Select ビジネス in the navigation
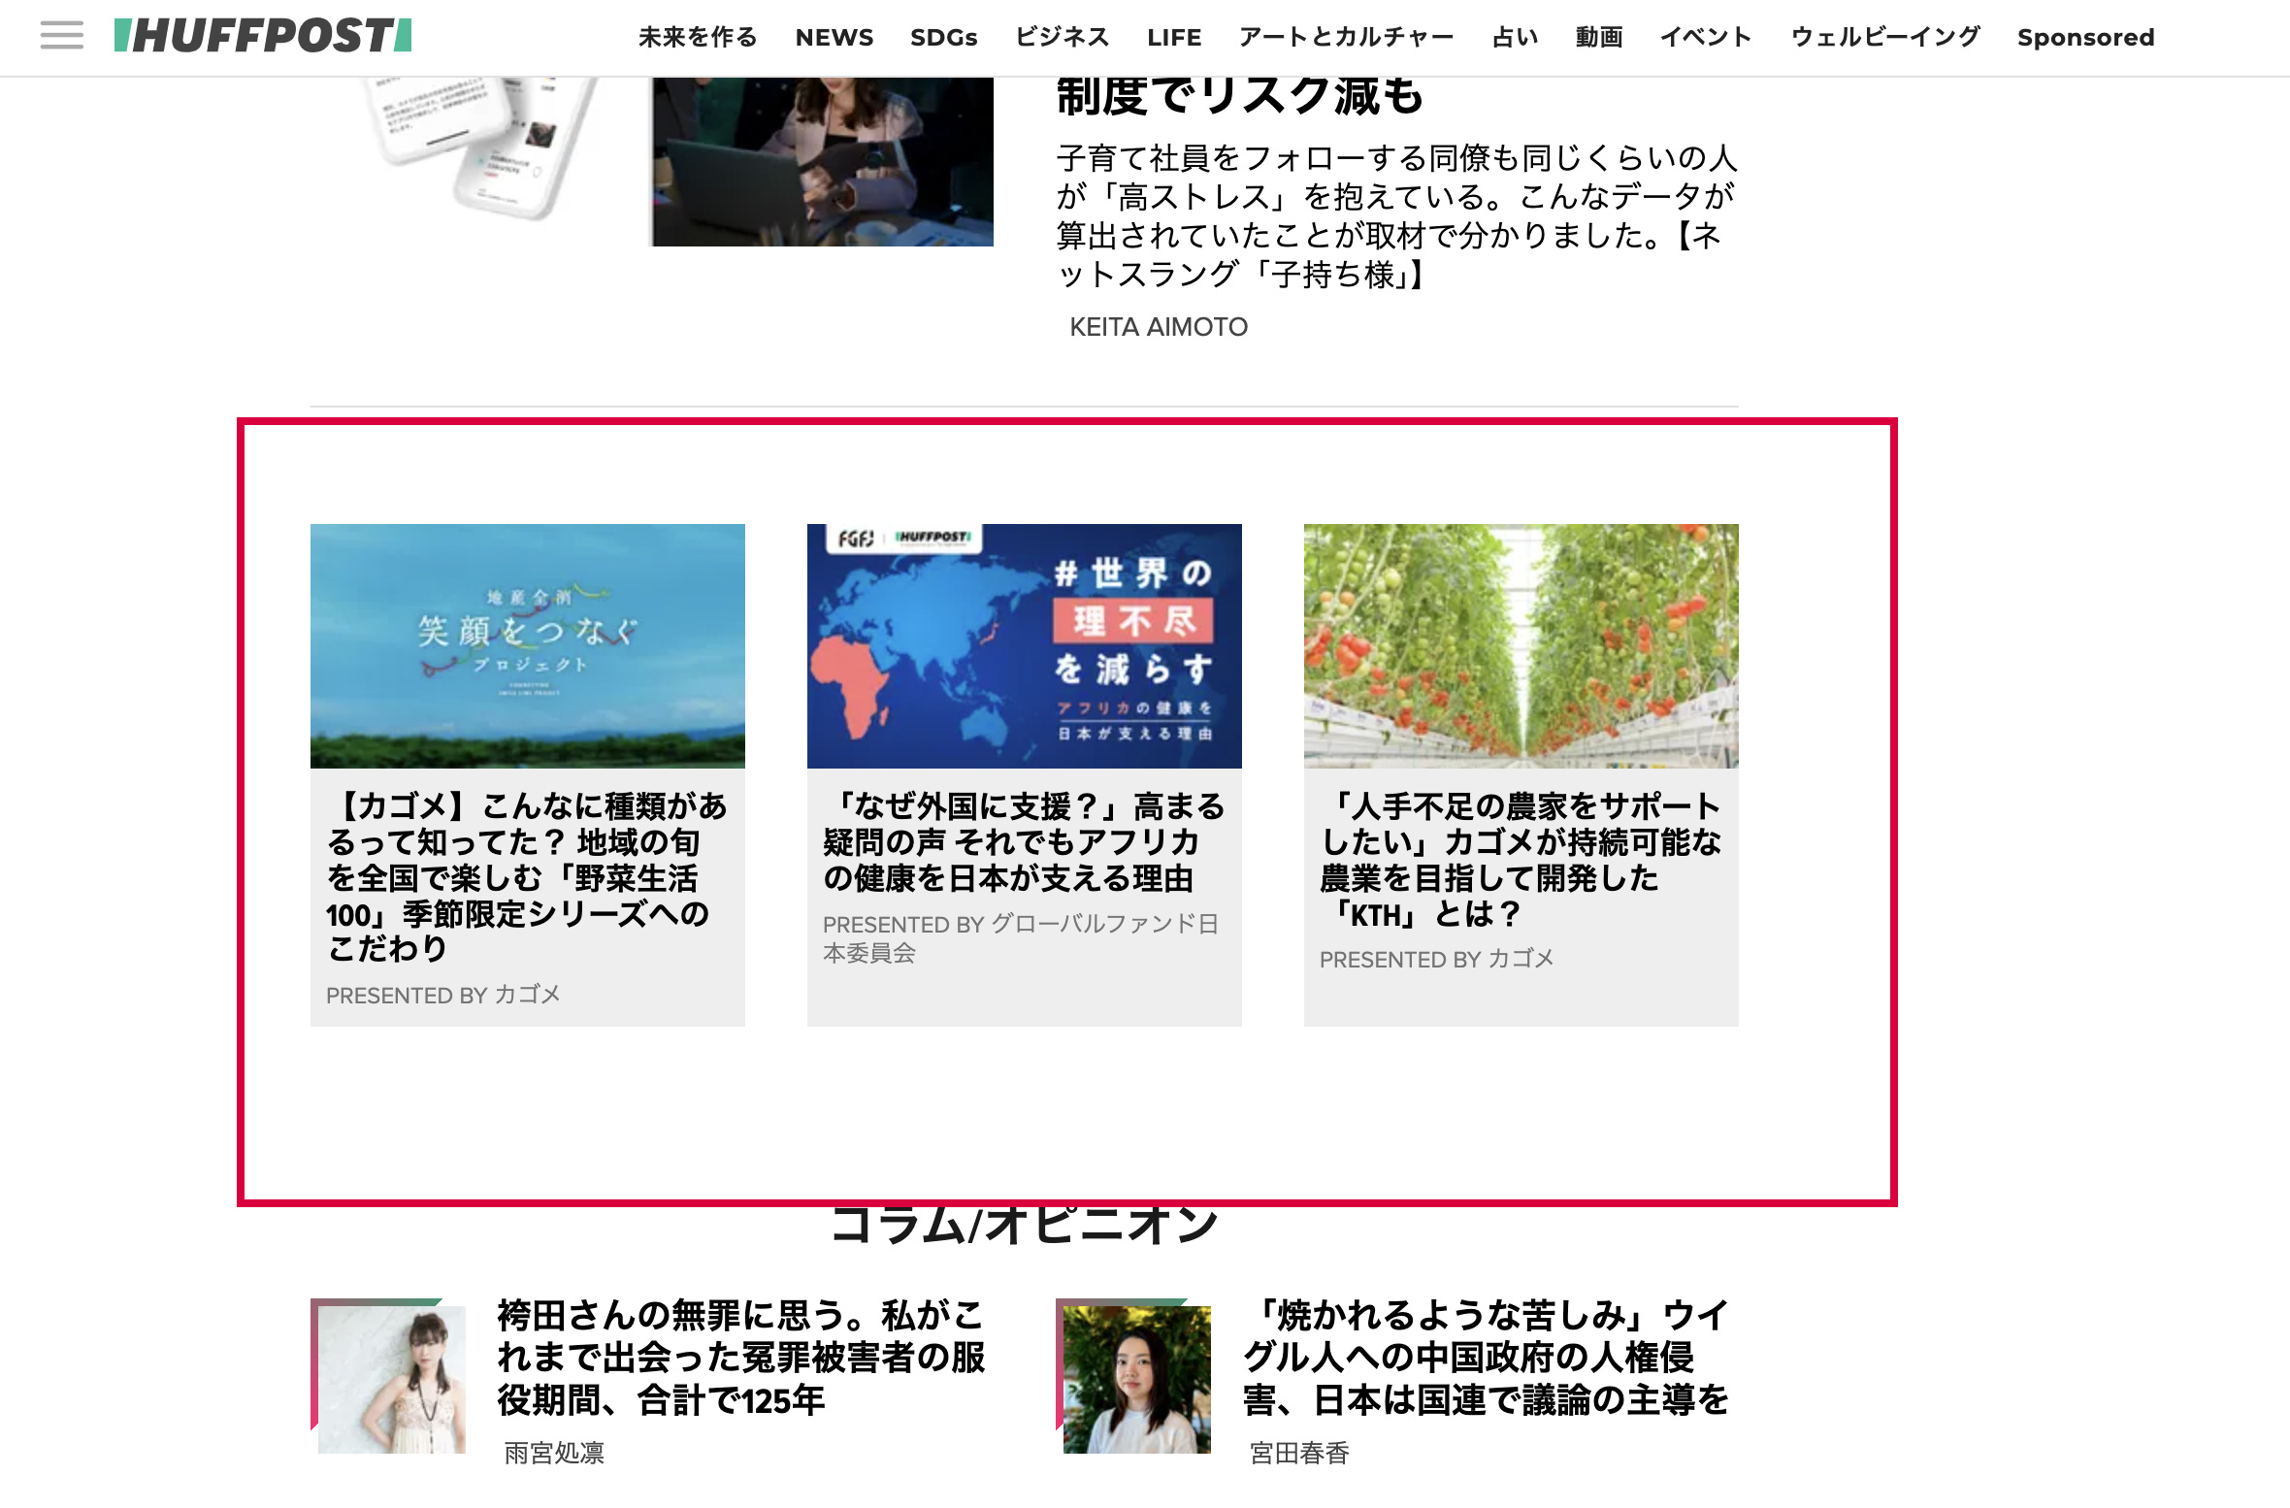This screenshot has width=2290, height=1508. 1063,37
